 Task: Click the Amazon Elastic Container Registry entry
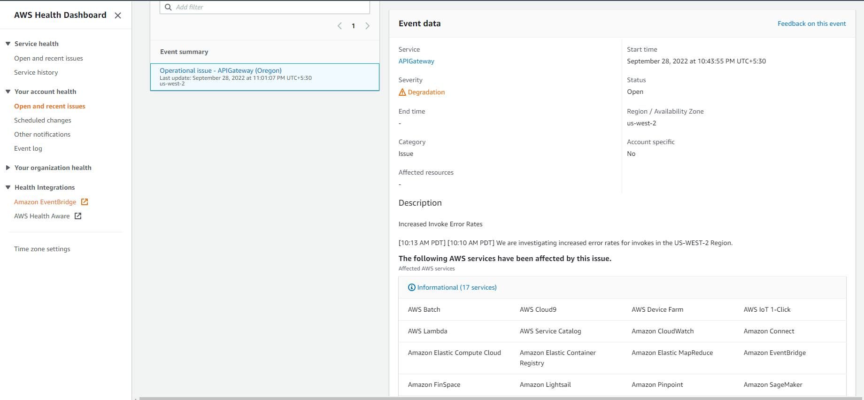point(558,358)
